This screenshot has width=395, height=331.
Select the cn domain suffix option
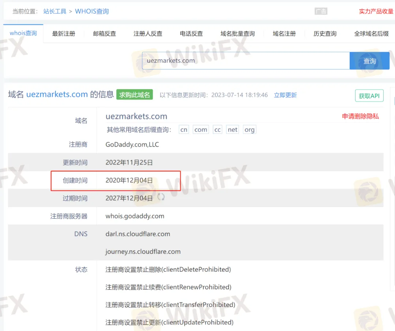click(x=184, y=130)
